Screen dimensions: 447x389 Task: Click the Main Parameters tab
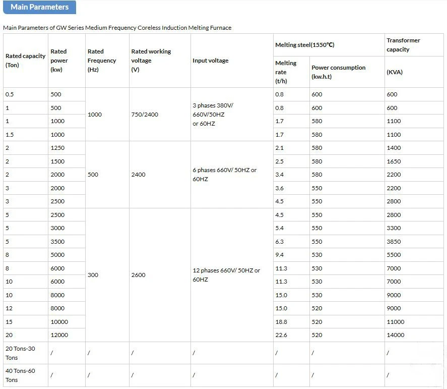pyautogui.click(x=40, y=7)
